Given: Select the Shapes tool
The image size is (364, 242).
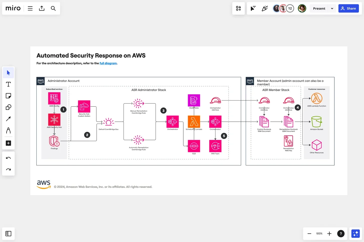Looking at the screenshot, I should [8, 107].
